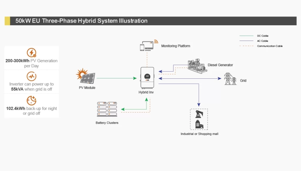Click the 'Monitoring Platform' label
This screenshot has width=301, height=171.
pos(176,46)
